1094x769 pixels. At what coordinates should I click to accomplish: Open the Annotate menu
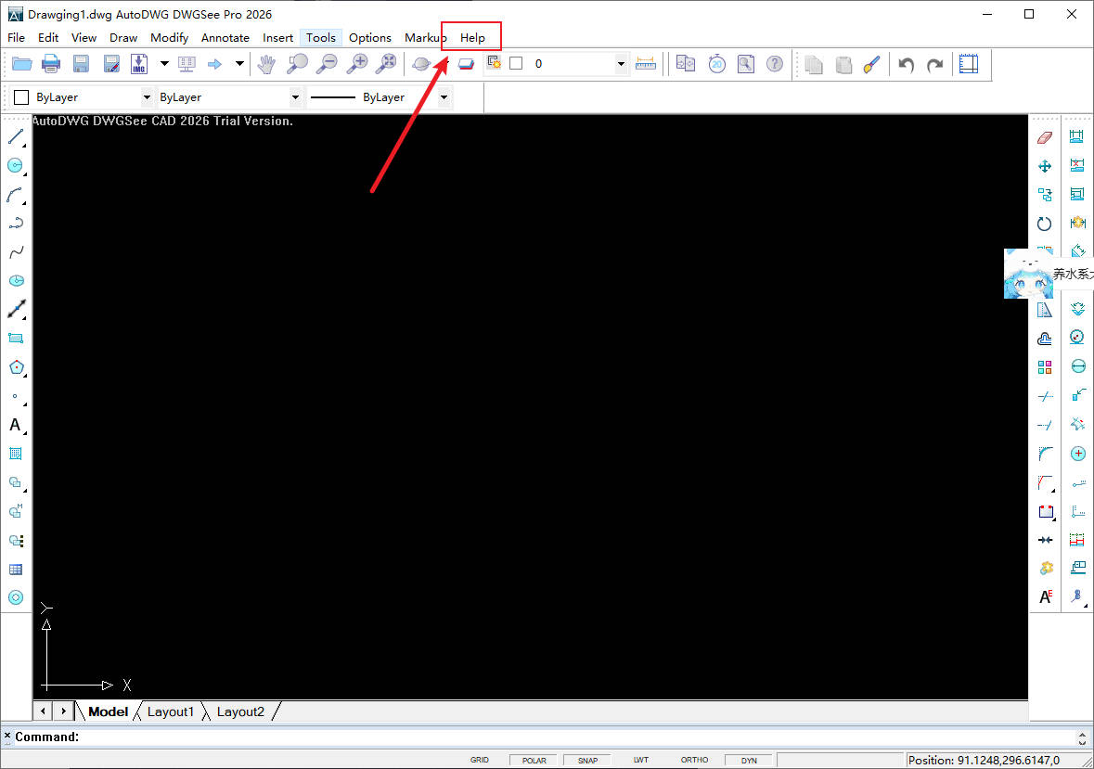(x=225, y=38)
